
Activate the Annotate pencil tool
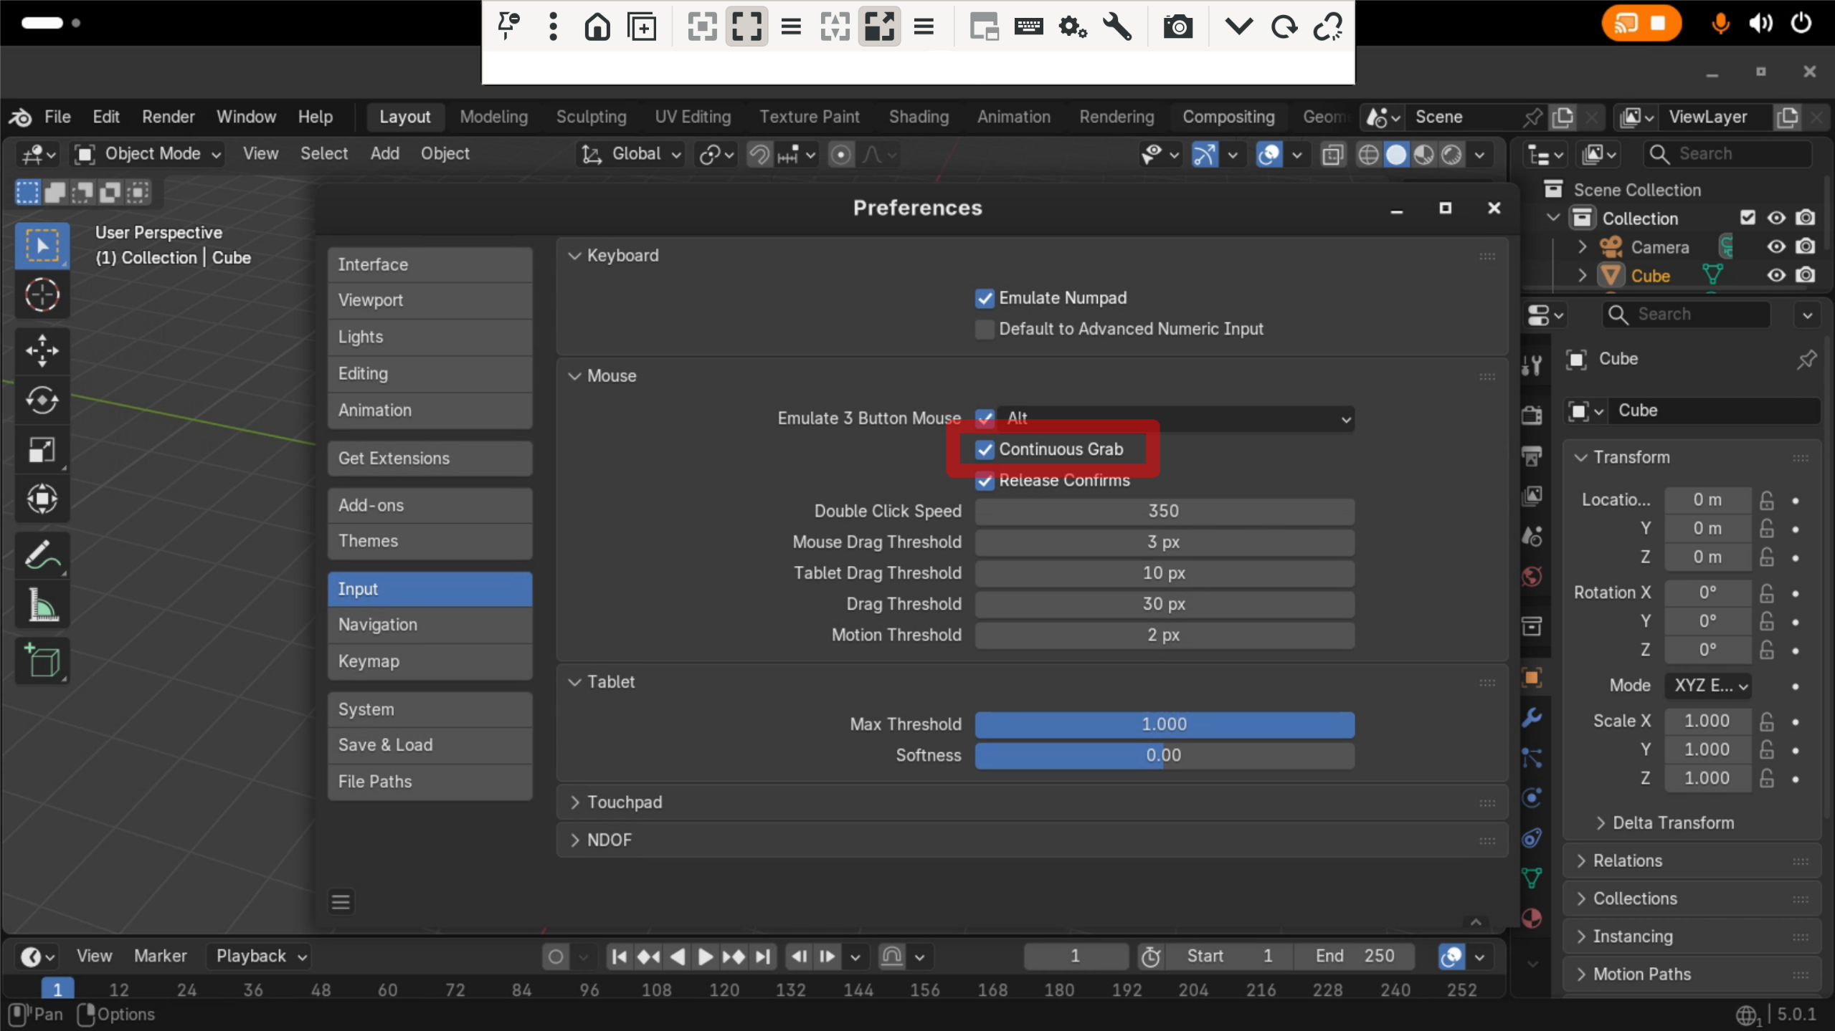pos(42,555)
